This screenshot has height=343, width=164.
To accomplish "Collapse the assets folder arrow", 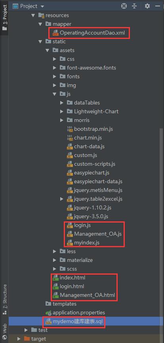I will 48,50.
